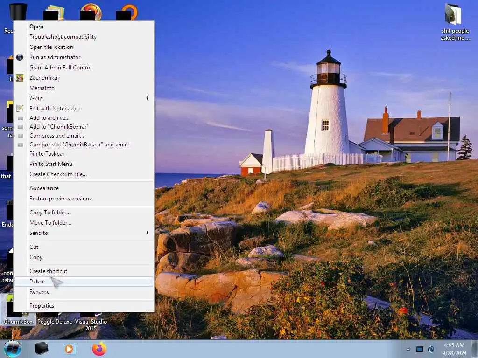Select Compress and email...
478x358 pixels.
[84, 136]
